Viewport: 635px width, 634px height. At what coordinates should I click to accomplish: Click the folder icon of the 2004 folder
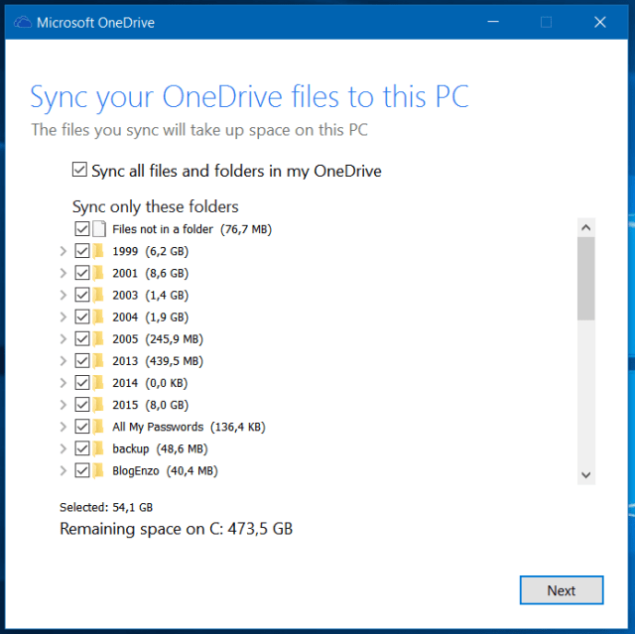pyautogui.click(x=98, y=317)
